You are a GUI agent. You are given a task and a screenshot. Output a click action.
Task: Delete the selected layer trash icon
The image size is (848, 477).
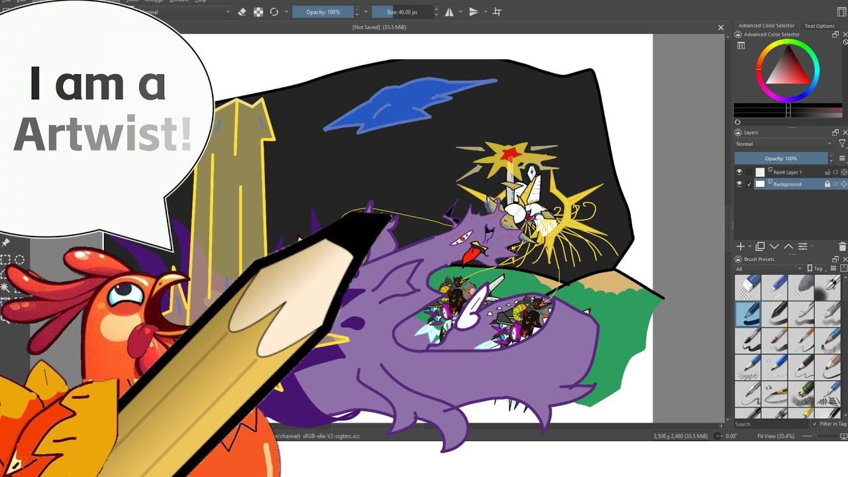point(842,246)
